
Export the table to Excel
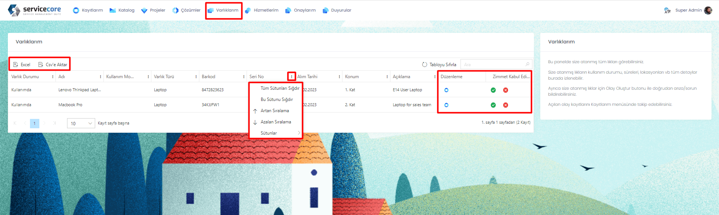pyautogui.click(x=22, y=65)
